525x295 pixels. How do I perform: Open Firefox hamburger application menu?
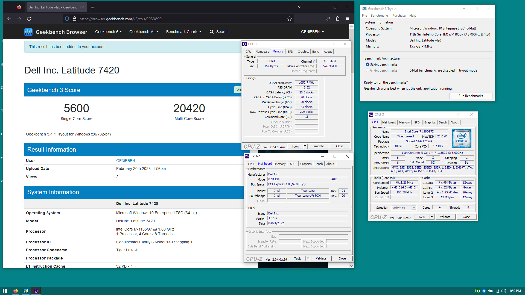[x=347, y=19]
